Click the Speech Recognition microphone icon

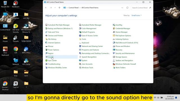pos(80,57)
